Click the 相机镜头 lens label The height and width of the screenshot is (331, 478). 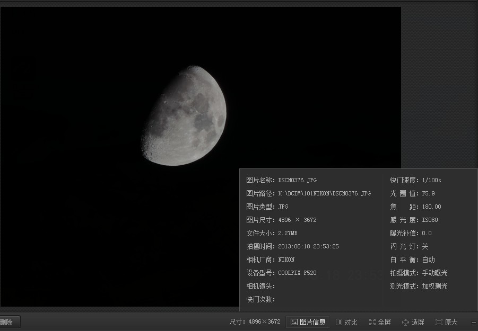(x=260, y=287)
